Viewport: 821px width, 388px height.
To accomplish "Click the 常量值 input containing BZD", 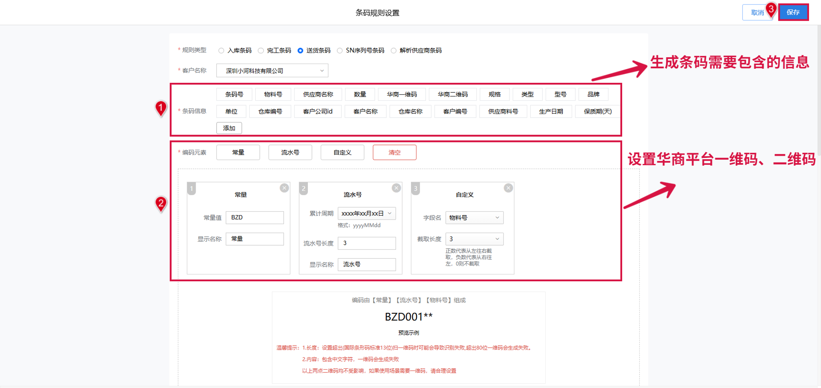I will [x=255, y=218].
